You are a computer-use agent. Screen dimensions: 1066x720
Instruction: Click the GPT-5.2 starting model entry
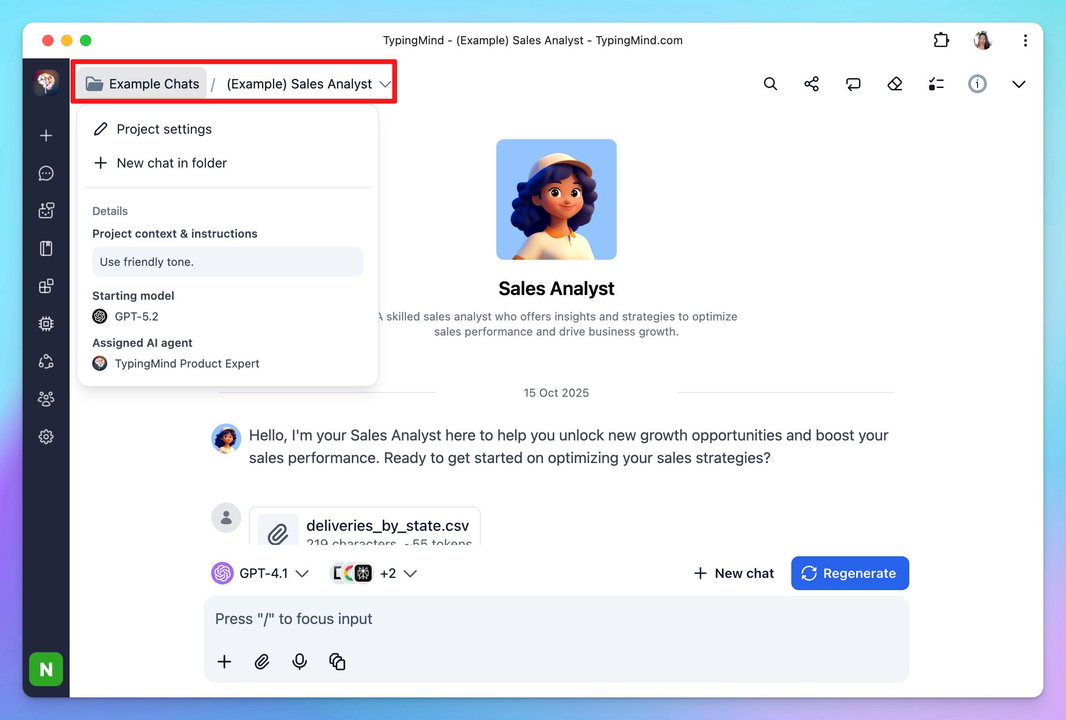click(x=126, y=317)
